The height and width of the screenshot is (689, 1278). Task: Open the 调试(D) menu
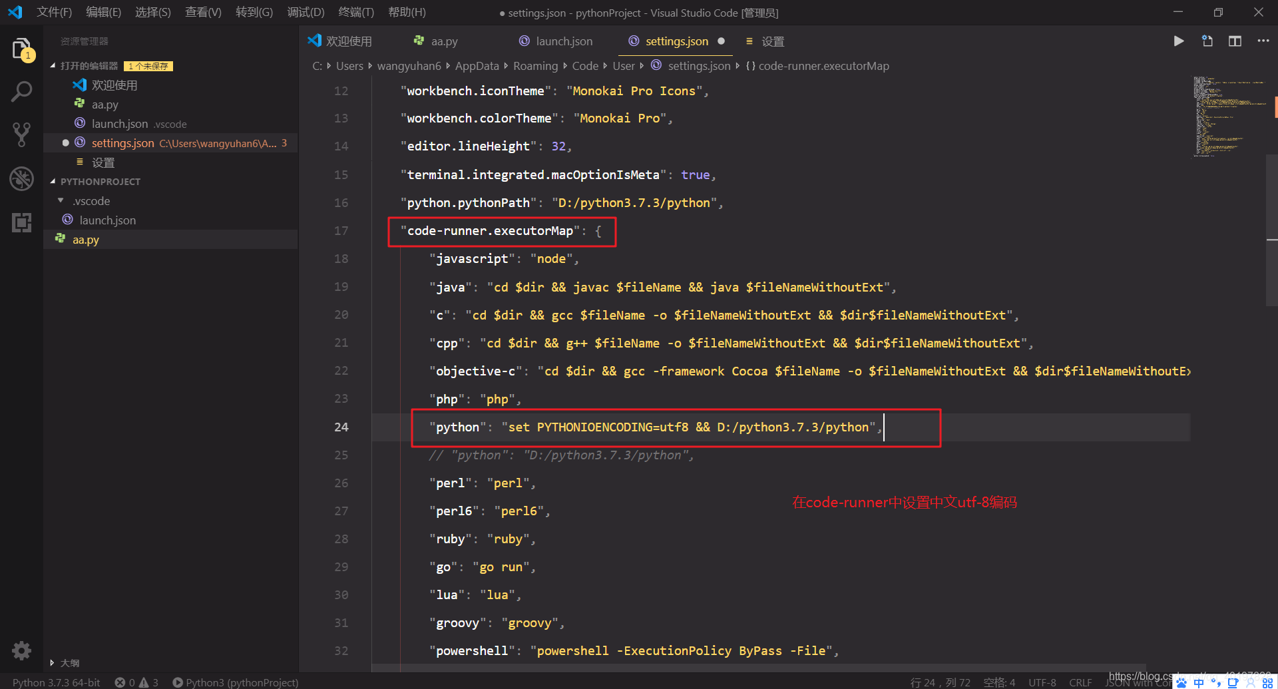[306, 12]
